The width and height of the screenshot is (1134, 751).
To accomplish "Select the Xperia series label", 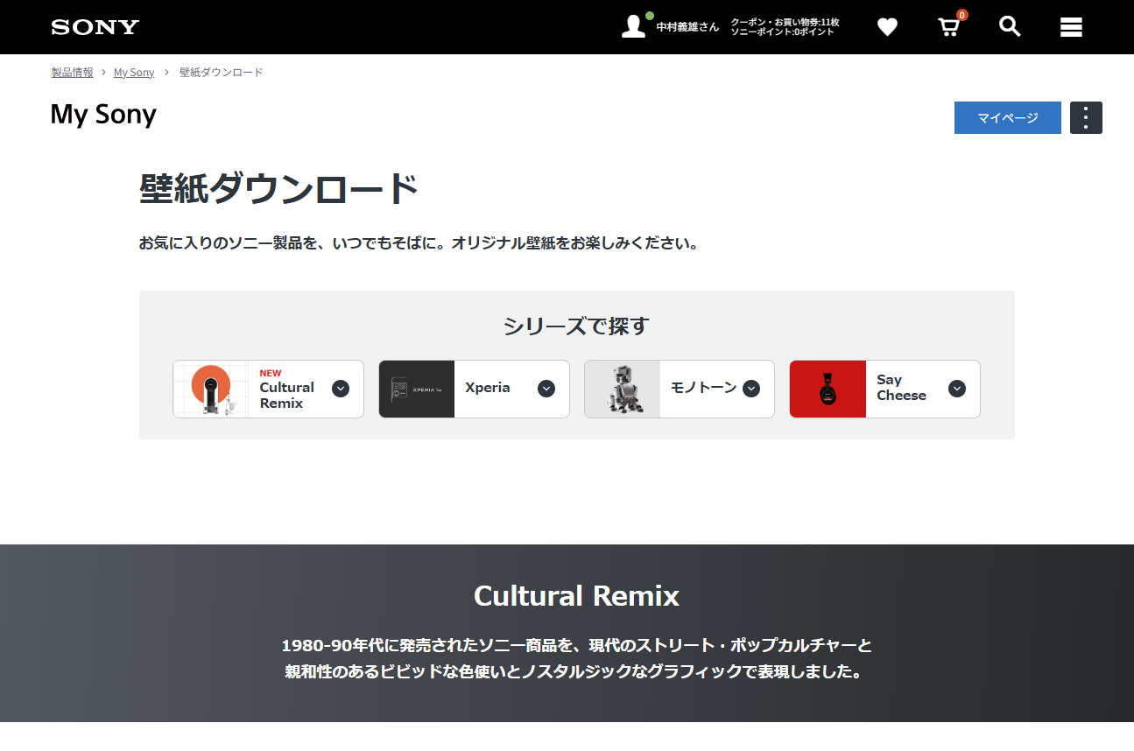I will (x=488, y=388).
